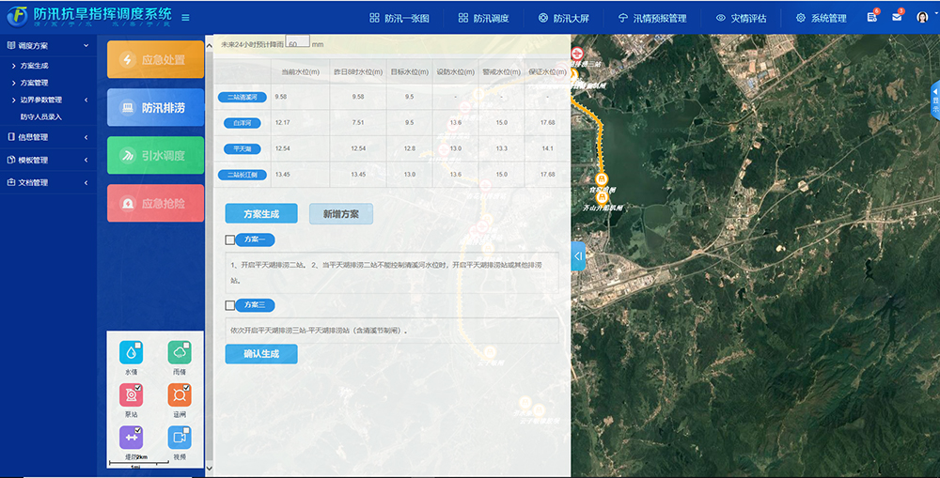Open the mail envelope icon with badge 3
Screen dimensions: 940x478
click(897, 18)
